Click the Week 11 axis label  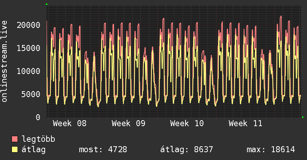(x=246, y=124)
